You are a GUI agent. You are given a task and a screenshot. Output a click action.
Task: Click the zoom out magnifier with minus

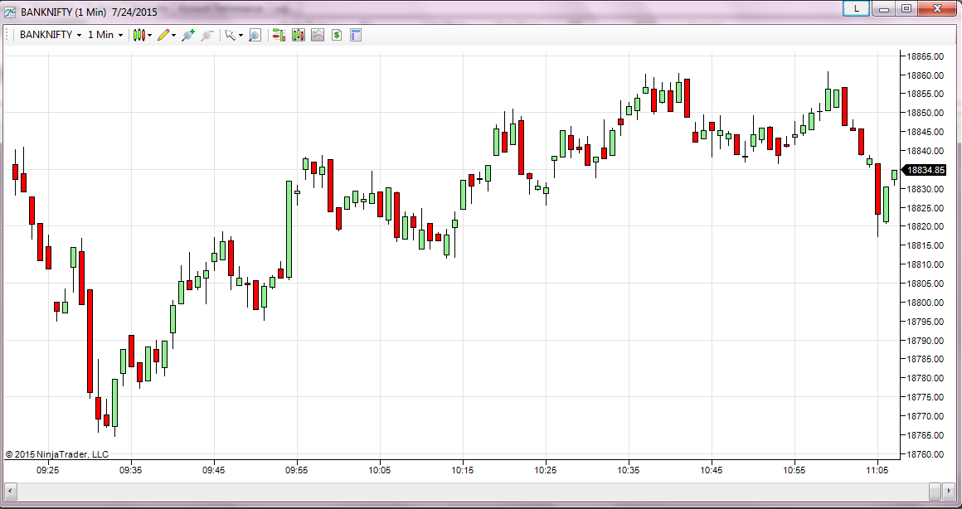(x=207, y=35)
